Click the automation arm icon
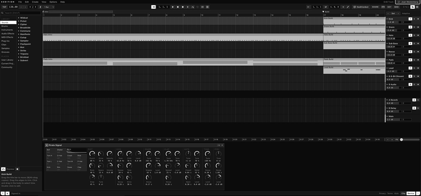This screenshot has width=421, height=196. tap(193, 7)
